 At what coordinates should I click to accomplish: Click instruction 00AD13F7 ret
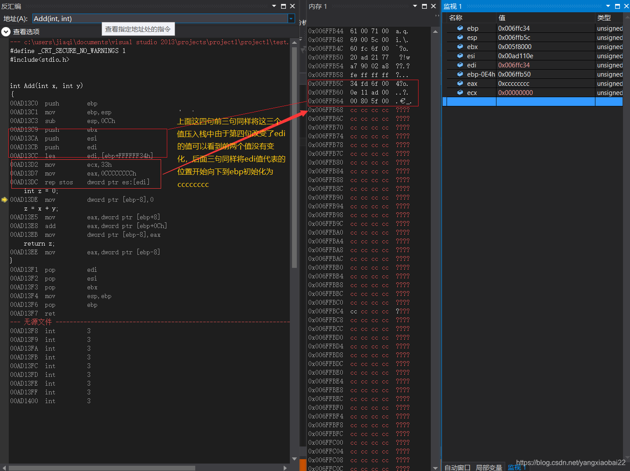33,313
